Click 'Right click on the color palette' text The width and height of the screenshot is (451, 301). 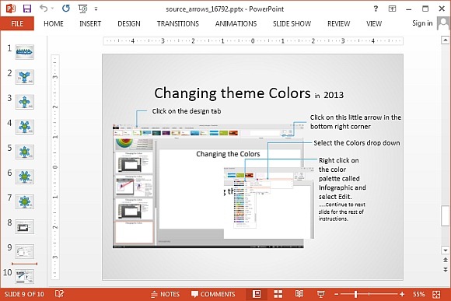point(342,178)
